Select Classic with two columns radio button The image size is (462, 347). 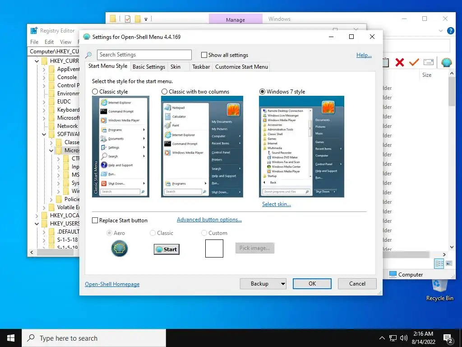click(x=164, y=92)
